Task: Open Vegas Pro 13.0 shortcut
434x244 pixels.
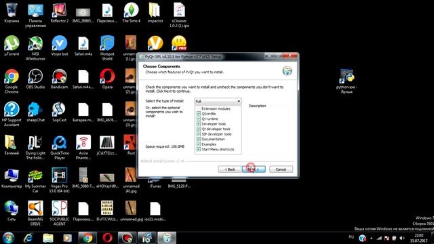Action: 59,180
